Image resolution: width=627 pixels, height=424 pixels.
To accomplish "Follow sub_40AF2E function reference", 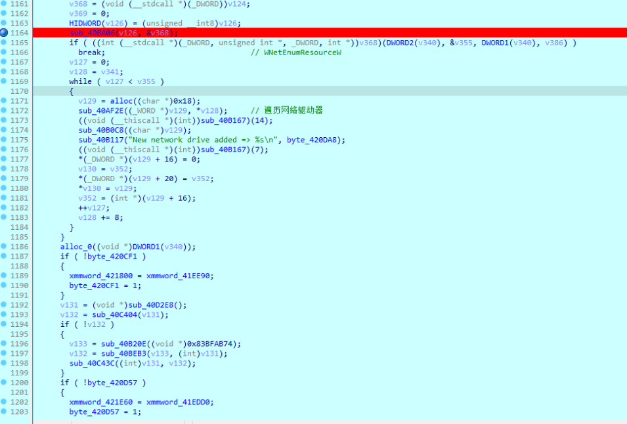I will 101,111.
